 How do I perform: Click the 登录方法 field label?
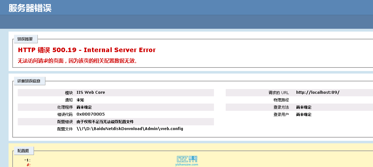(281, 107)
